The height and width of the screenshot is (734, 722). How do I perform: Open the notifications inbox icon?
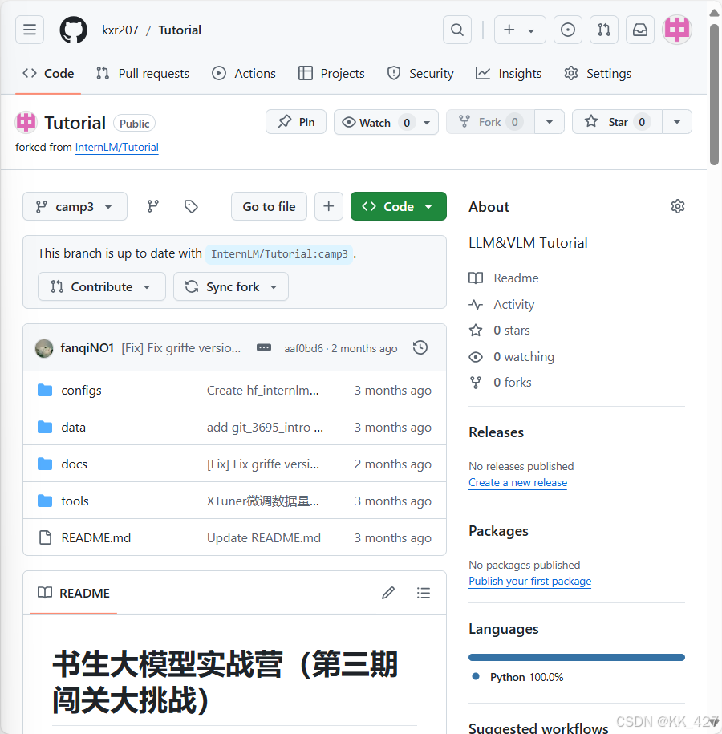[640, 30]
